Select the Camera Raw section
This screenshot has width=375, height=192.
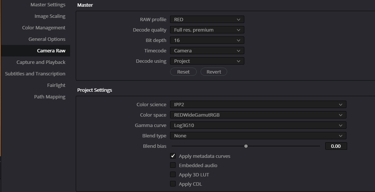click(35, 51)
